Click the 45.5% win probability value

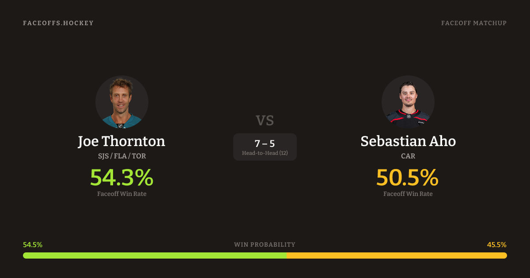[496, 245]
